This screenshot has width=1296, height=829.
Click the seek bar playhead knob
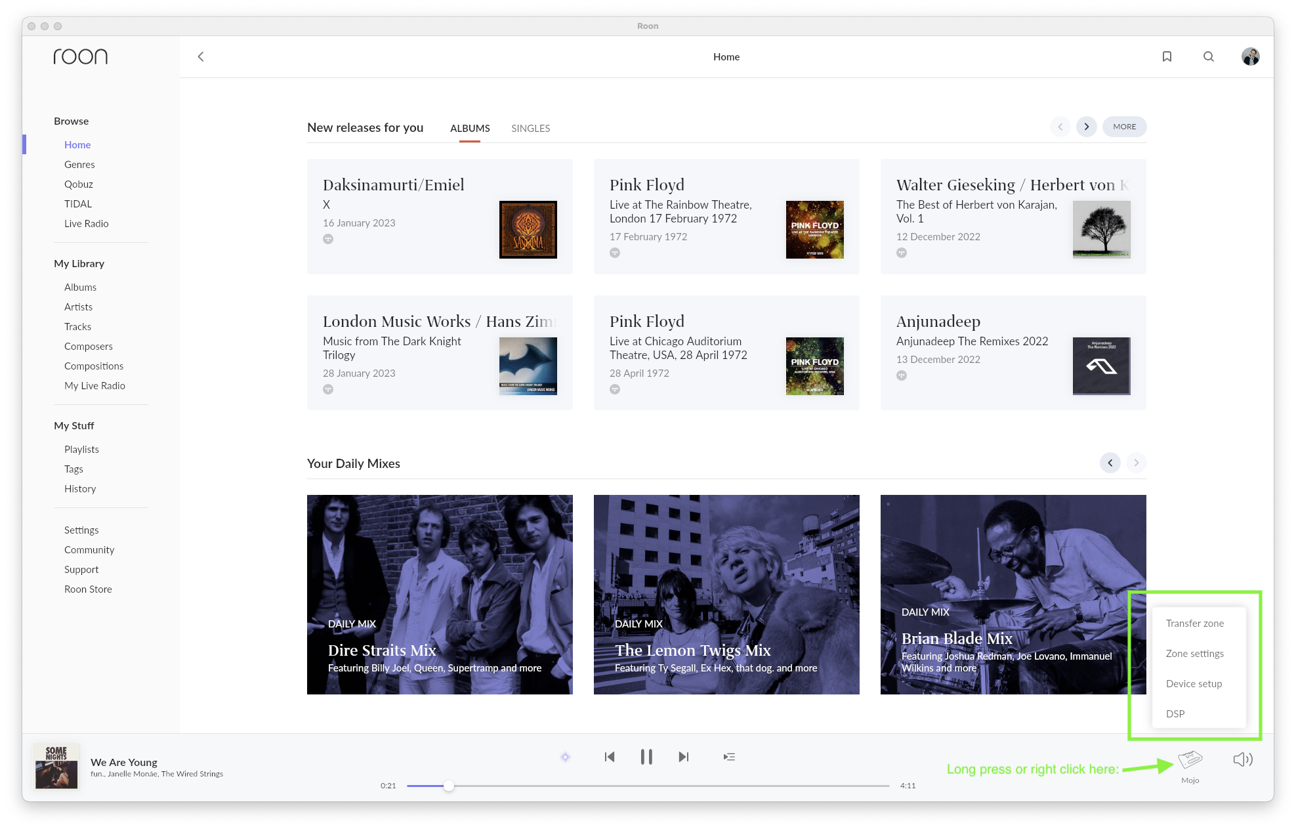pos(449,786)
